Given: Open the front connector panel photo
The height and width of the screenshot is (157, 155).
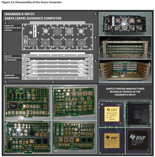Looking at the screenshot, I should coord(125,24).
